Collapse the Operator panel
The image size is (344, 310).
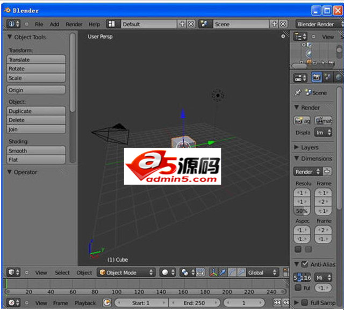tap(10, 172)
